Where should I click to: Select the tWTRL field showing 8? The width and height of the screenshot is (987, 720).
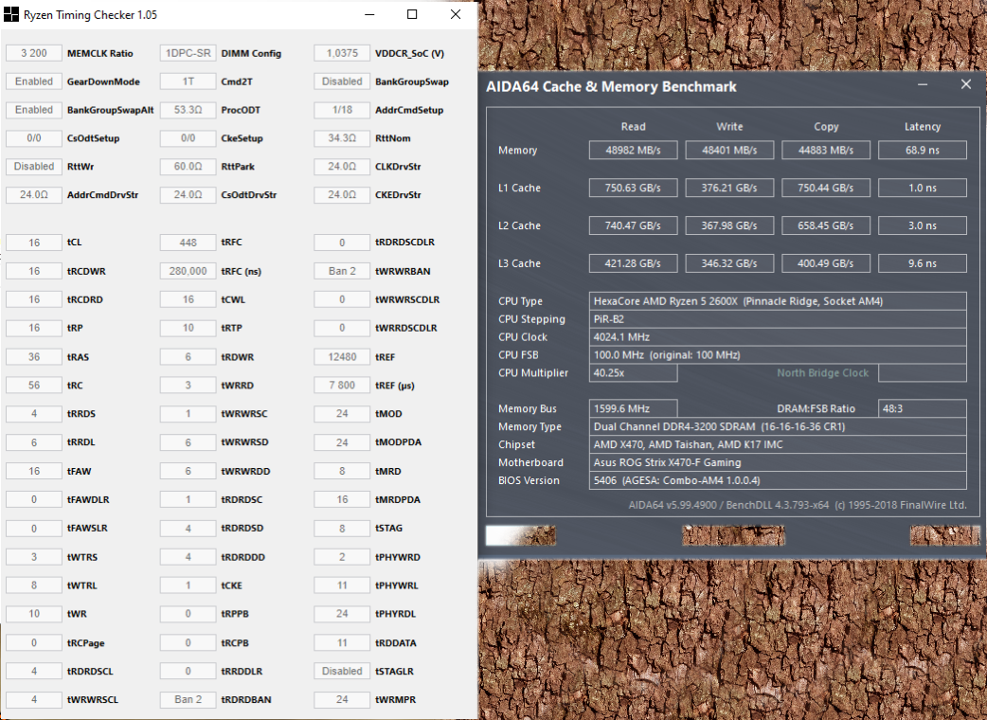(x=34, y=585)
